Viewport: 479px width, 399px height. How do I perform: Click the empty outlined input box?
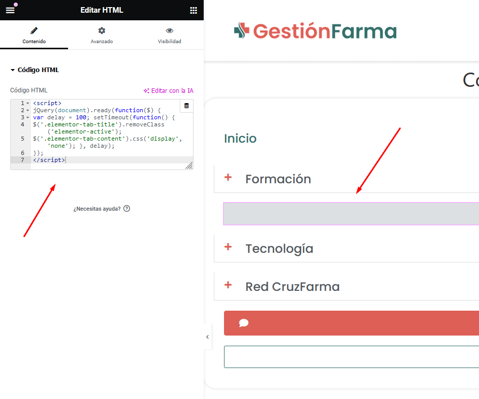[352, 357]
